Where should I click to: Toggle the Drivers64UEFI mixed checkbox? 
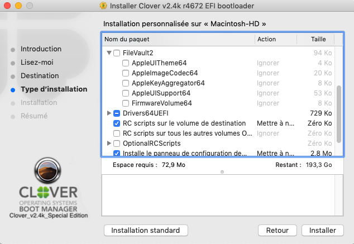pyautogui.click(x=117, y=113)
